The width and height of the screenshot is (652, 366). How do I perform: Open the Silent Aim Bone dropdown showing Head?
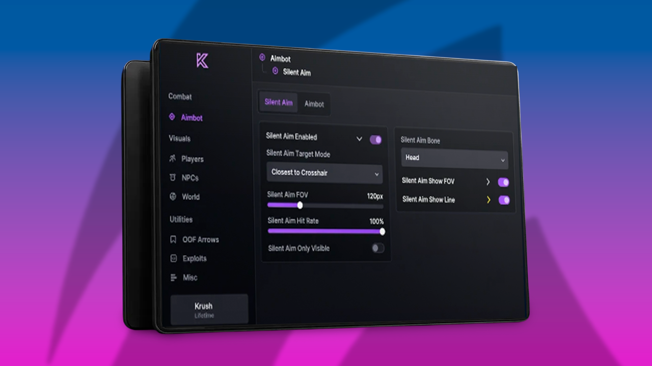pyautogui.click(x=454, y=159)
